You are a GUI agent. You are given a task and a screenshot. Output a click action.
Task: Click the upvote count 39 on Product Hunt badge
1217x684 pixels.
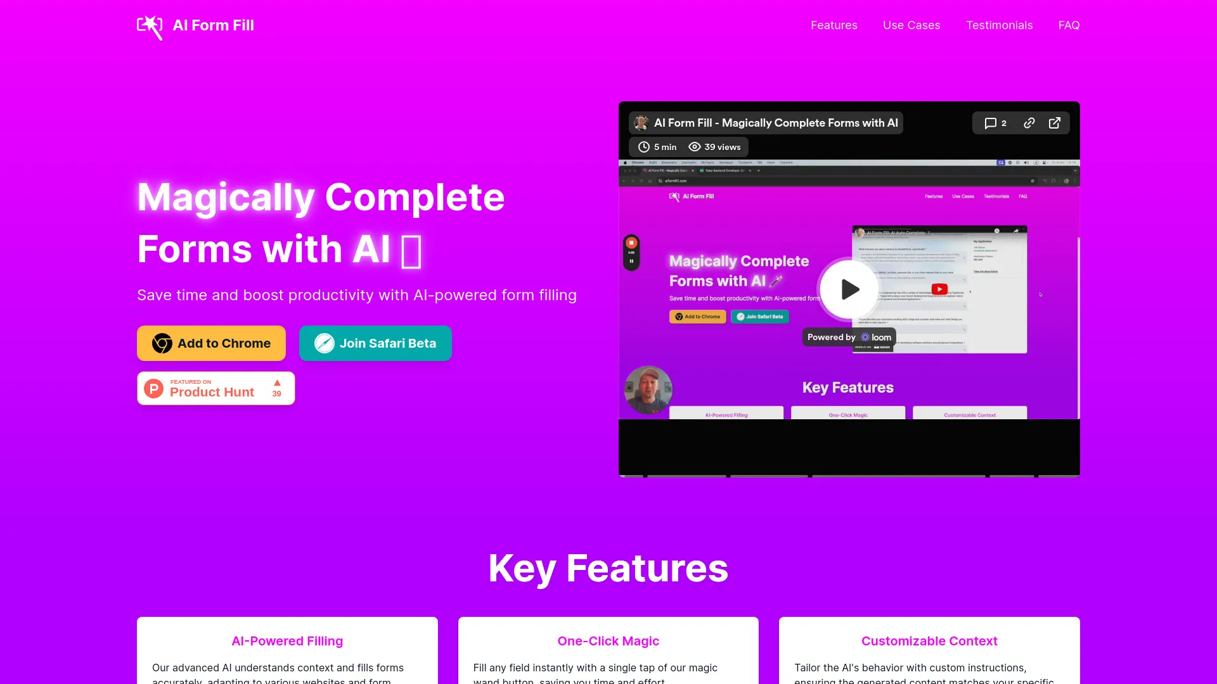278,393
